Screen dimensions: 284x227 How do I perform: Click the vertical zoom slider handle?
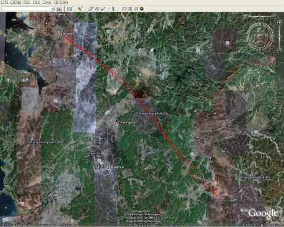280,36
